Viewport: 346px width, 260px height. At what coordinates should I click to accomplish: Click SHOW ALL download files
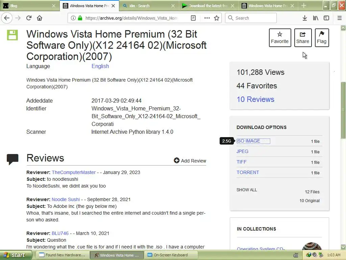(x=247, y=190)
